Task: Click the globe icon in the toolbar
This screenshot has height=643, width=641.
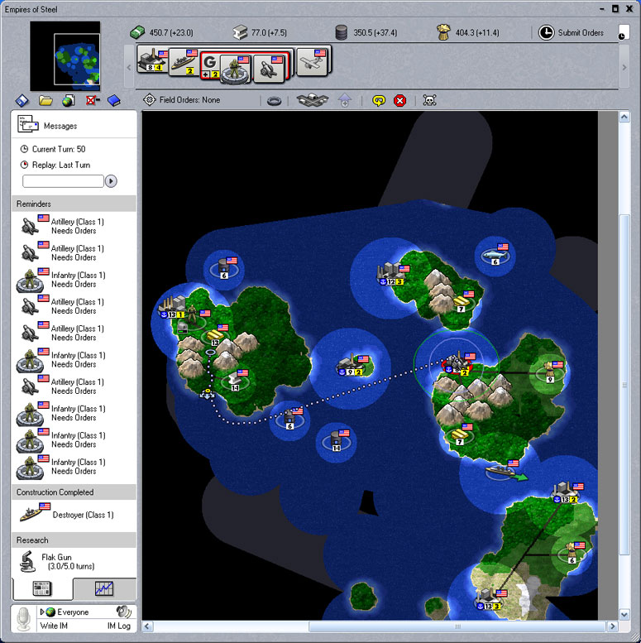Action: 69,100
